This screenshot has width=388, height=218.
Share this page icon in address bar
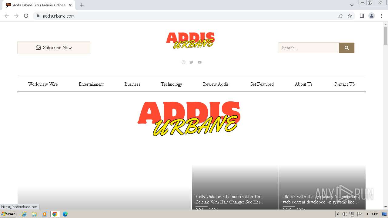point(340,16)
